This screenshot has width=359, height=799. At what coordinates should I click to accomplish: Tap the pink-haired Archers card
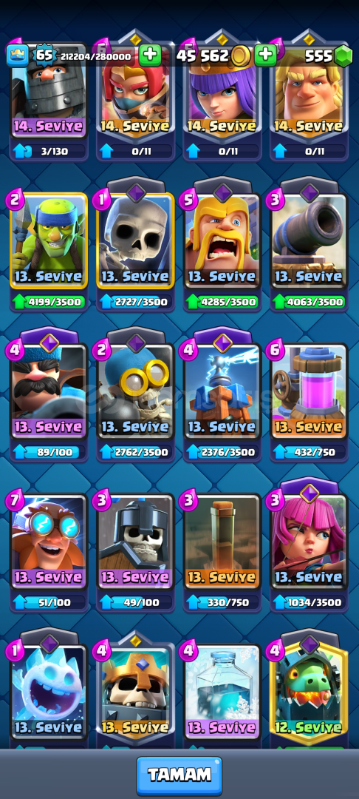point(310,541)
